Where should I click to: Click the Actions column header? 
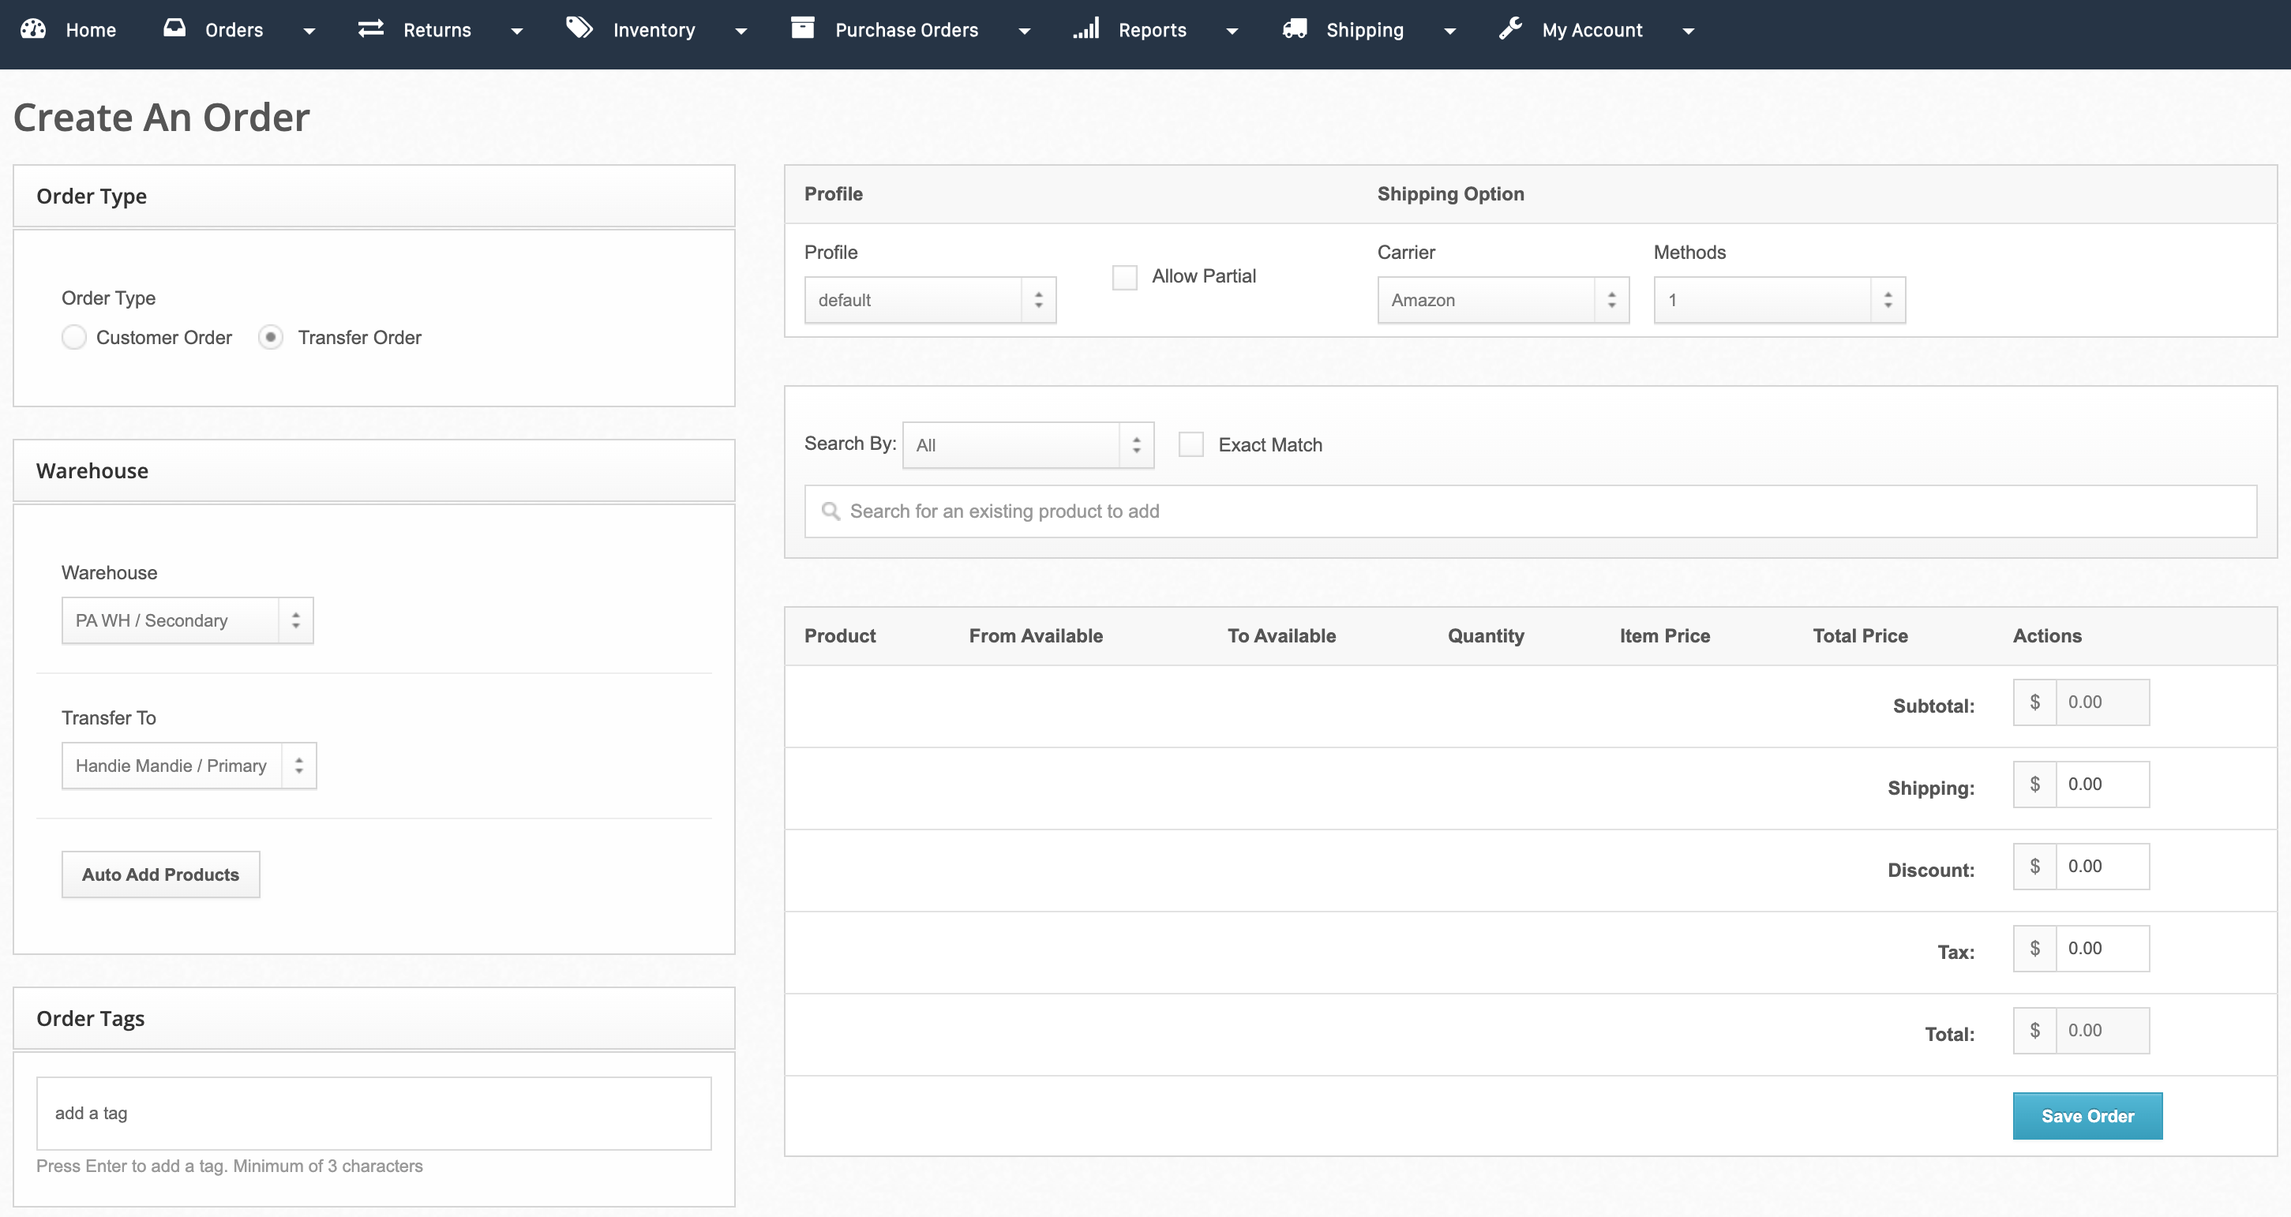click(x=2047, y=636)
